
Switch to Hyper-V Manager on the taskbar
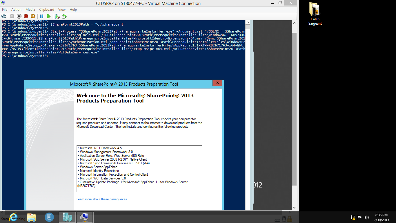tap(67, 217)
